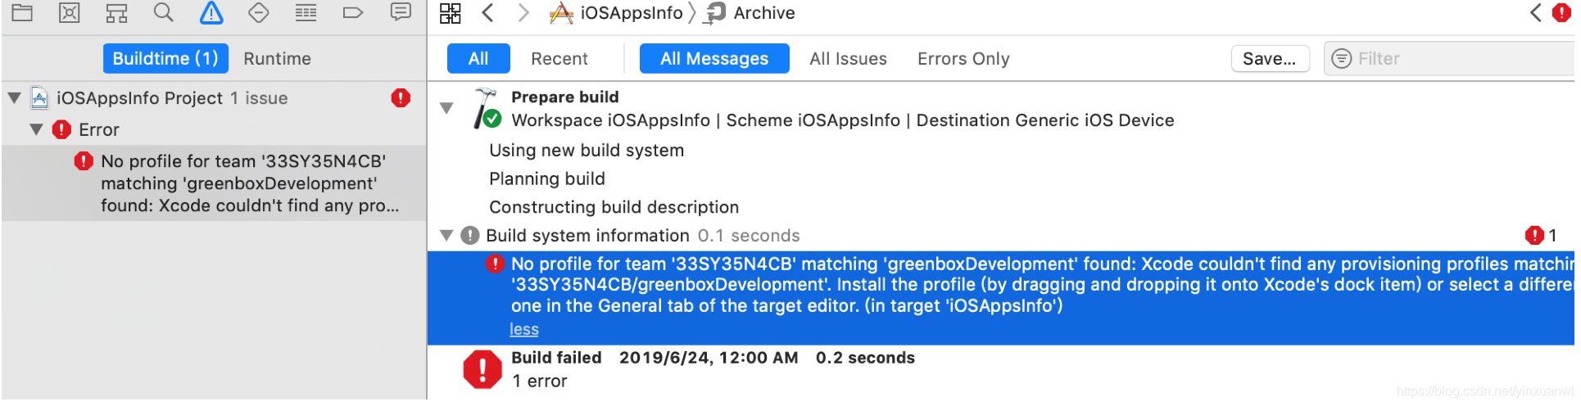
Task: Click the red error icon on the highlighted message
Action: (495, 264)
